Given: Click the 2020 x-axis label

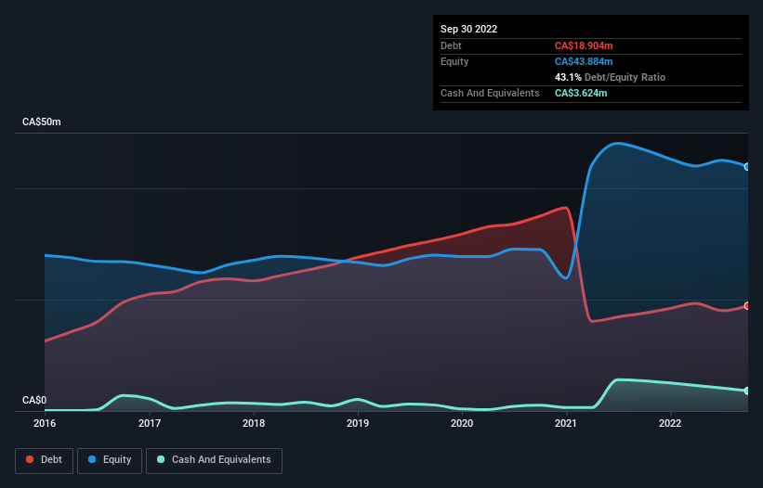Looking at the screenshot, I should 462,423.
